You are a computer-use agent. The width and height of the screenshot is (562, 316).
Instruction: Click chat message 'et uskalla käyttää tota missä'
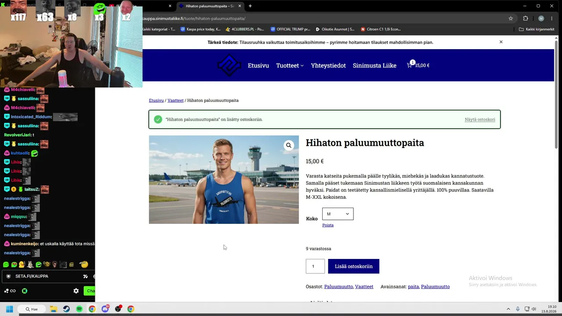coord(67,244)
